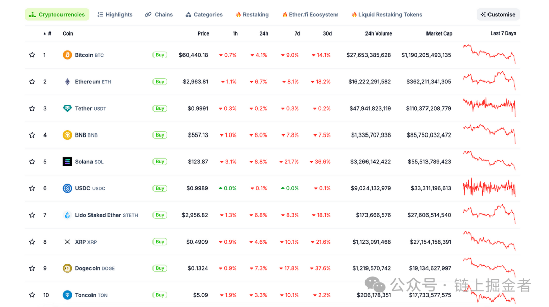Click the Ethereum diamond logo icon
The image size is (549, 307).
tap(67, 82)
